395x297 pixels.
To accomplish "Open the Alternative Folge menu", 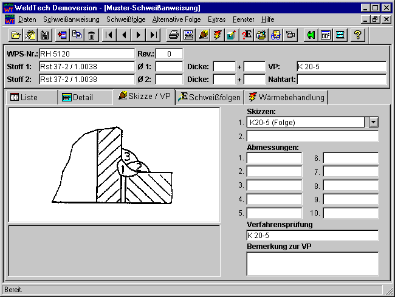I will pos(176,19).
